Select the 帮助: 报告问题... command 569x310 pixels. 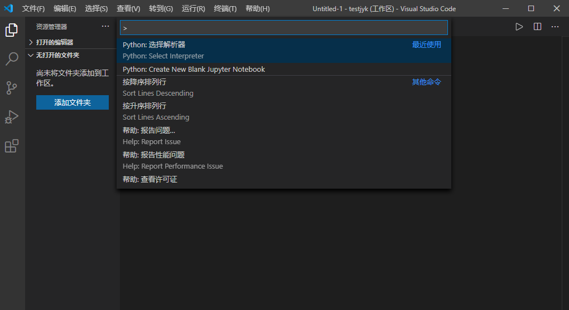click(284, 136)
